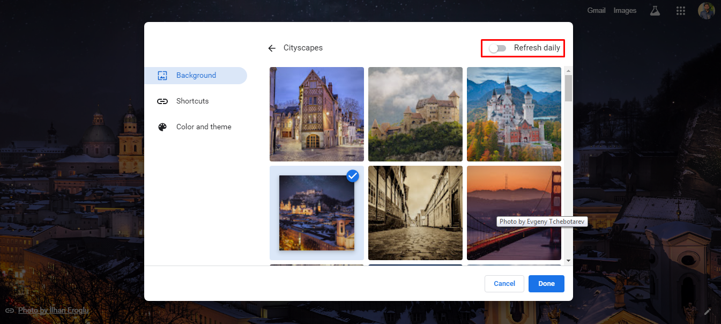Click the scrollbar down arrow in the gallery
721x324 pixels.
[x=568, y=261]
